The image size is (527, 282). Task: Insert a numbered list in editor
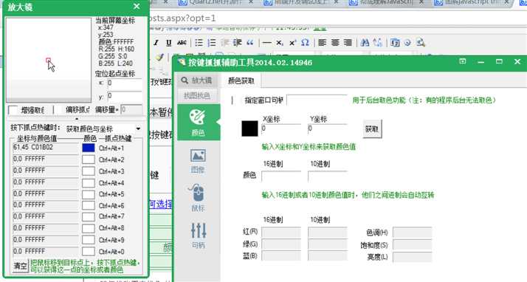point(212,43)
